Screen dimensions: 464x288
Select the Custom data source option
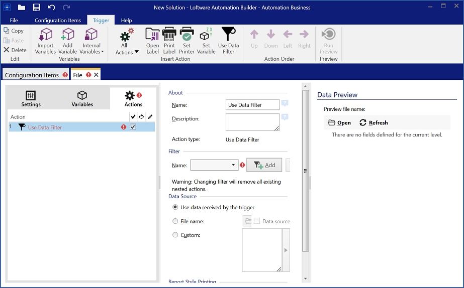click(175, 235)
